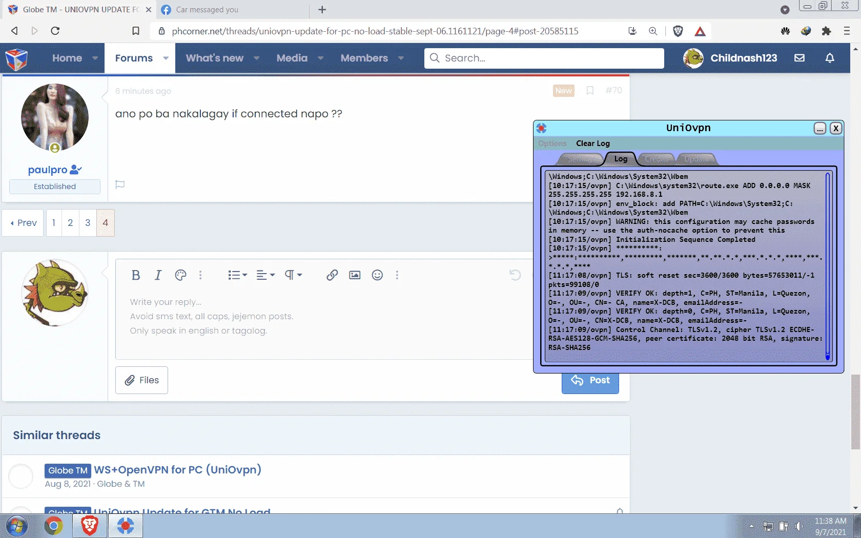861x538 pixels.
Task: Go back with the browser back arrow
Action: (x=14, y=31)
